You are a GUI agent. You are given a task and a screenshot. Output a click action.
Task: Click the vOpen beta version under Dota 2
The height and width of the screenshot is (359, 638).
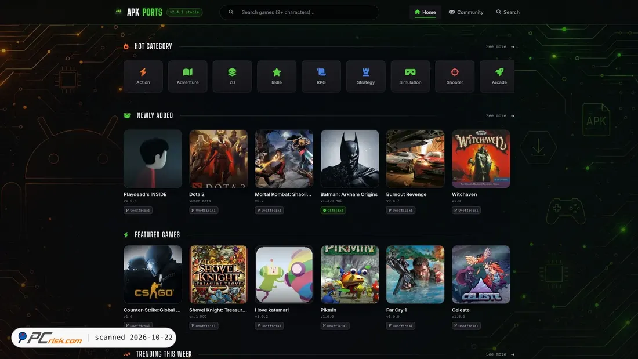pos(200,201)
